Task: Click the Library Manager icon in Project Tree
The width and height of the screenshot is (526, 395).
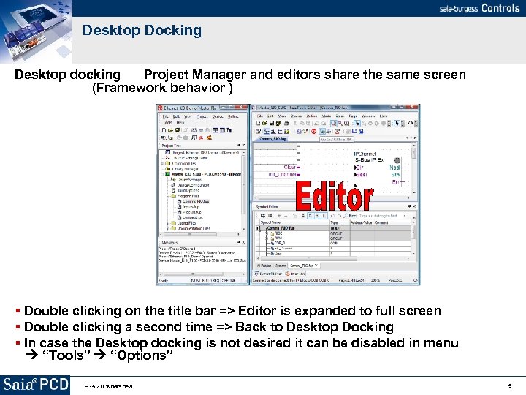Action: [167, 169]
